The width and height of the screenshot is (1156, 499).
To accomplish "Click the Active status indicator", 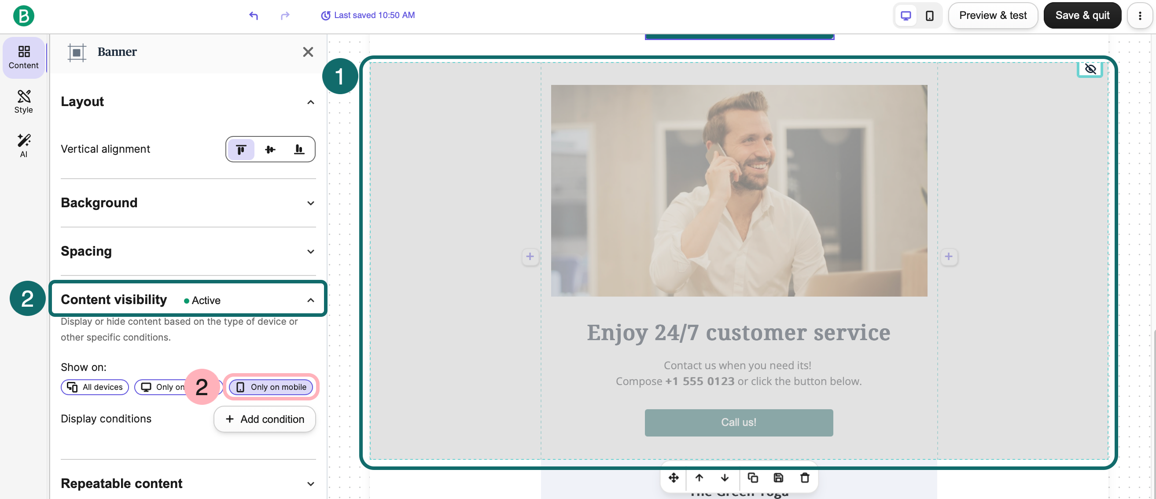I will [202, 300].
